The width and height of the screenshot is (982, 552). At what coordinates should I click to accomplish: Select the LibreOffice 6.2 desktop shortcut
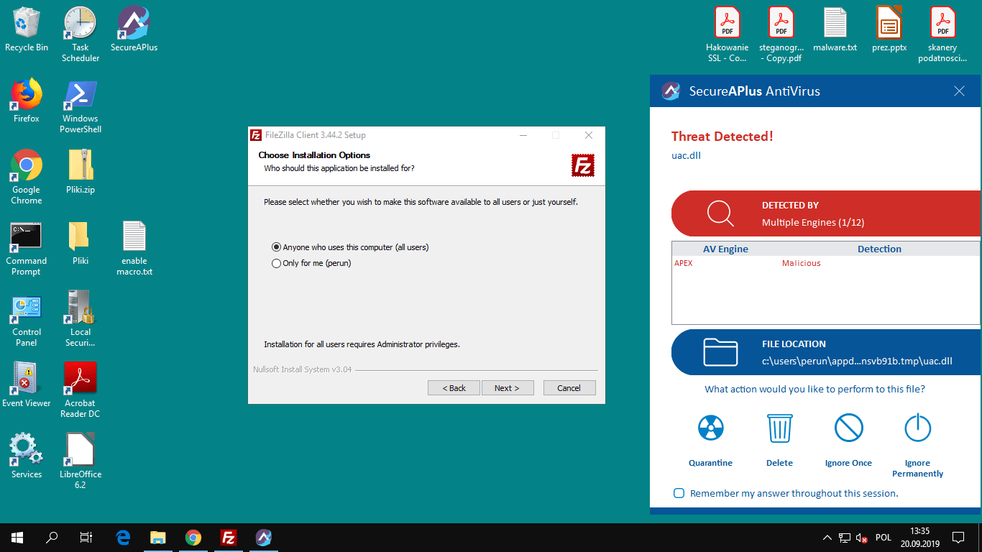pyautogui.click(x=81, y=461)
